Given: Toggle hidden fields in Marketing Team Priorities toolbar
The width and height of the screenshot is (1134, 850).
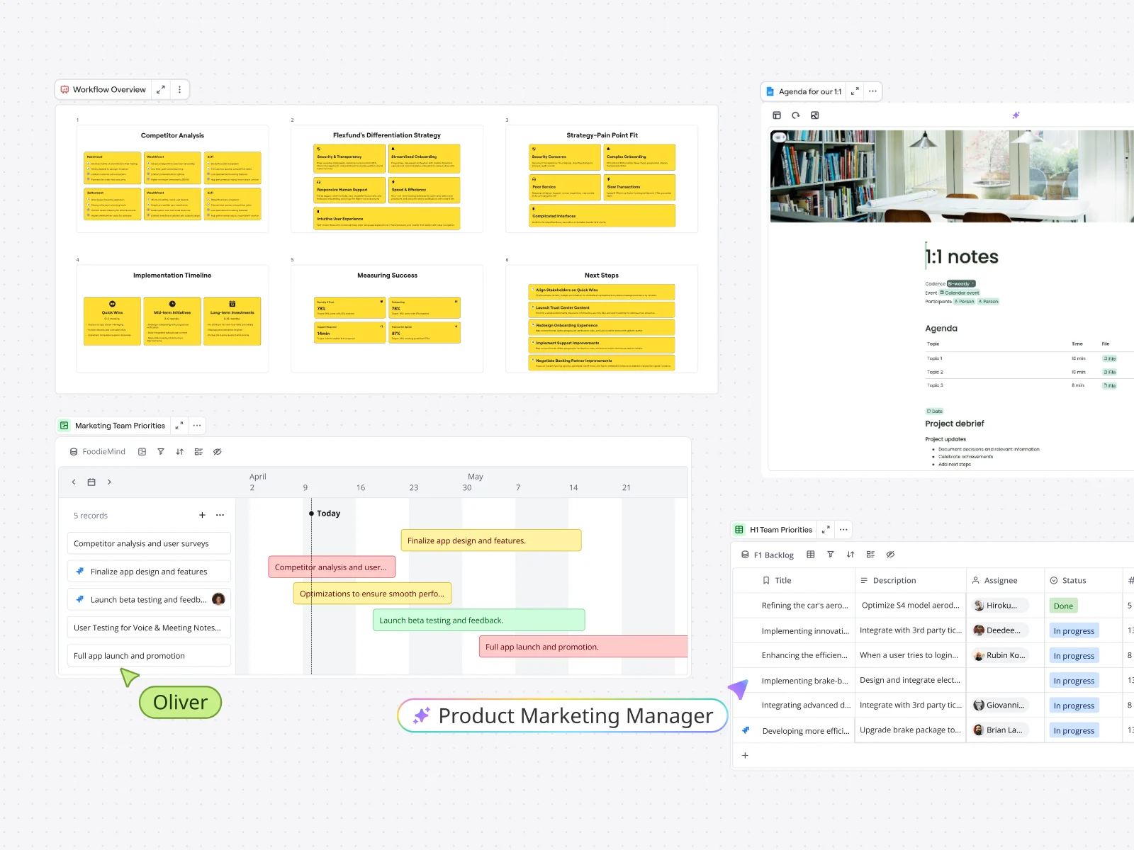Looking at the screenshot, I should click(x=218, y=452).
